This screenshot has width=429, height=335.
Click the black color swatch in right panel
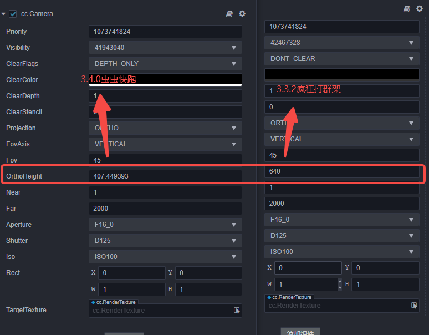click(342, 74)
